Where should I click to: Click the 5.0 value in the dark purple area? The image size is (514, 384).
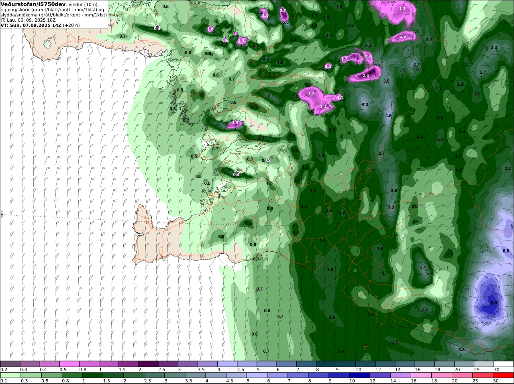[x=285, y=22]
